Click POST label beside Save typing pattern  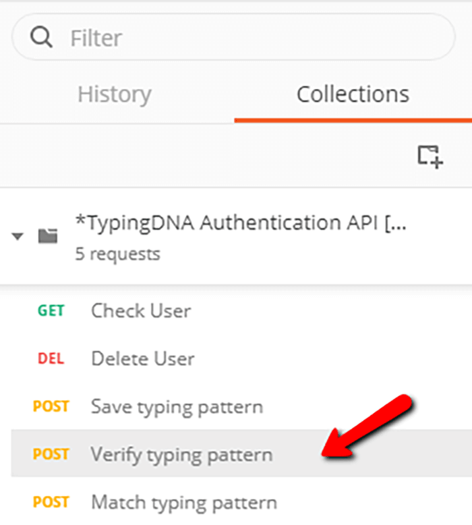(x=51, y=406)
